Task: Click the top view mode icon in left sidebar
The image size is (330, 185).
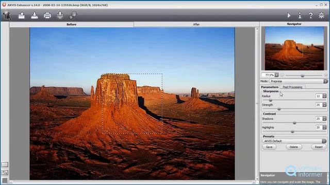Action: point(5,164)
